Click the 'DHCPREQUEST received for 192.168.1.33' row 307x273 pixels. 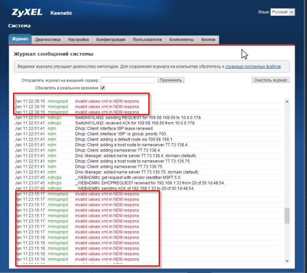click(149, 183)
